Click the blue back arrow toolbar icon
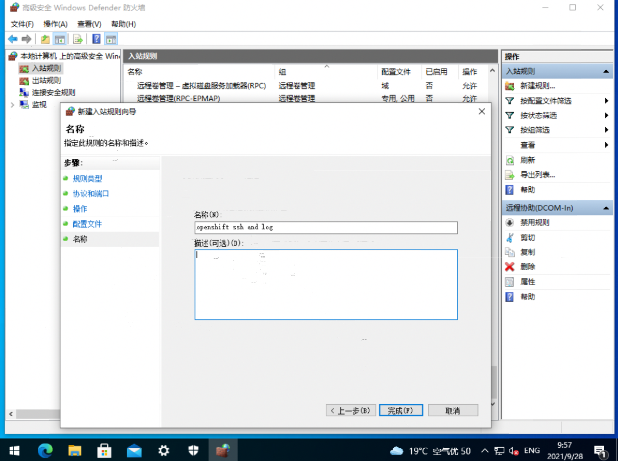This screenshot has height=461, width=618. tap(13, 39)
